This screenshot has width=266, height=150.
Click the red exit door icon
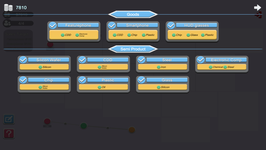258,15
